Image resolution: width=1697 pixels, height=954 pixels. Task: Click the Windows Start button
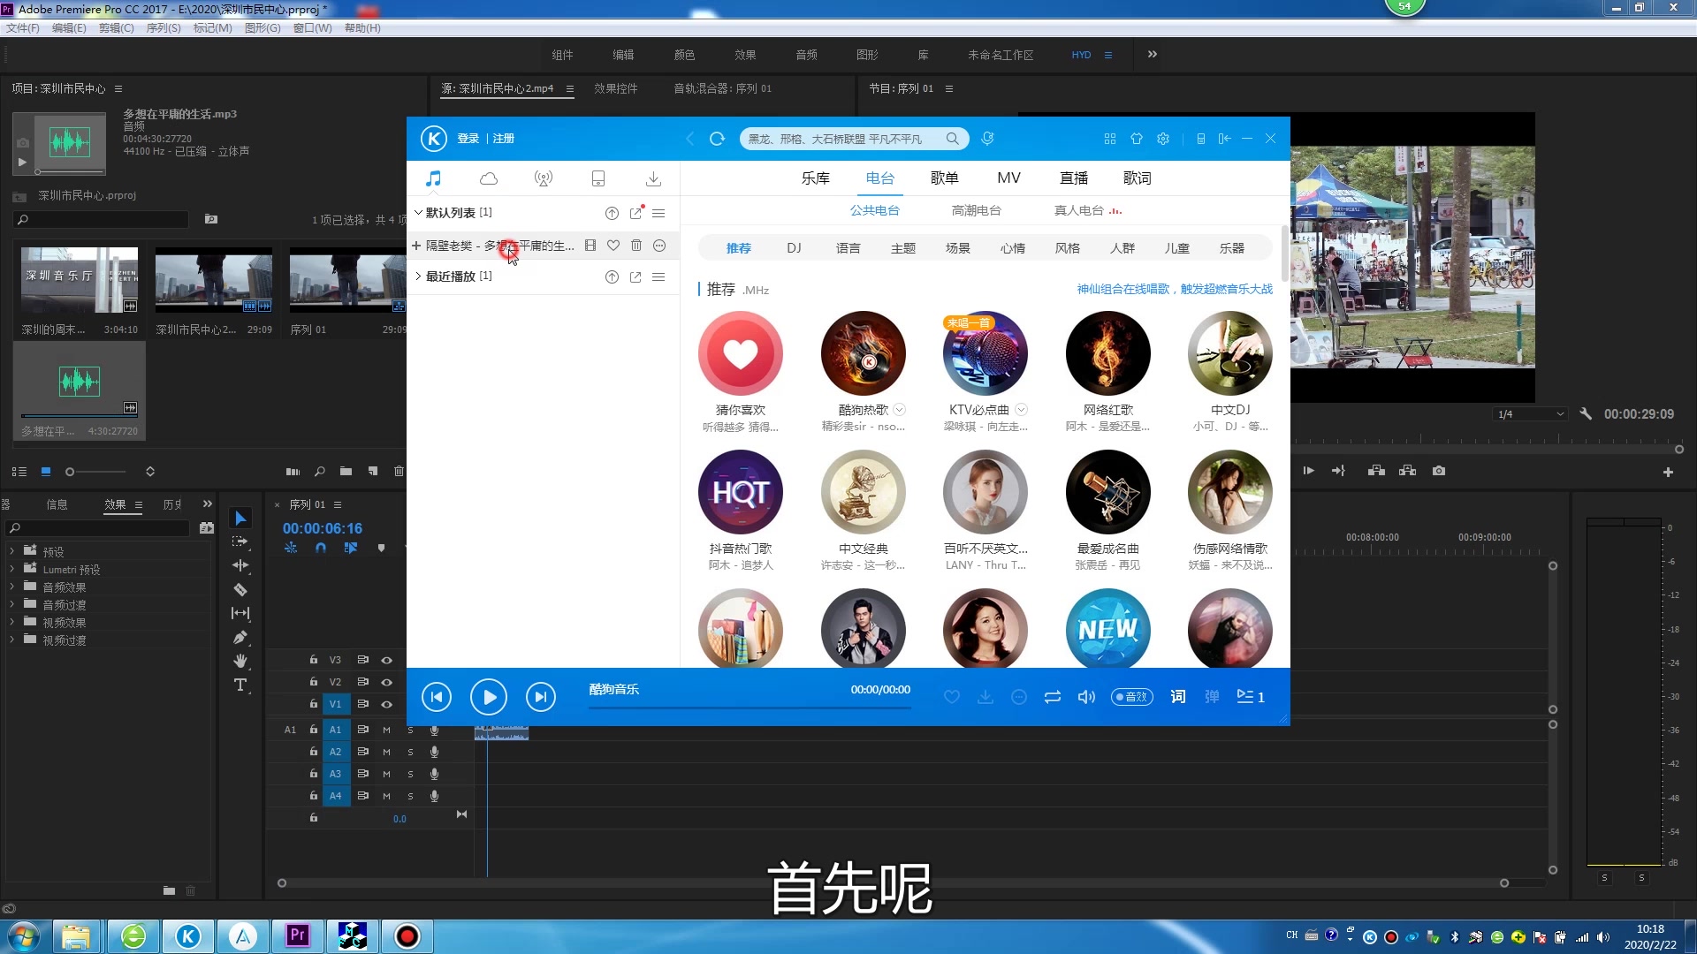24,935
